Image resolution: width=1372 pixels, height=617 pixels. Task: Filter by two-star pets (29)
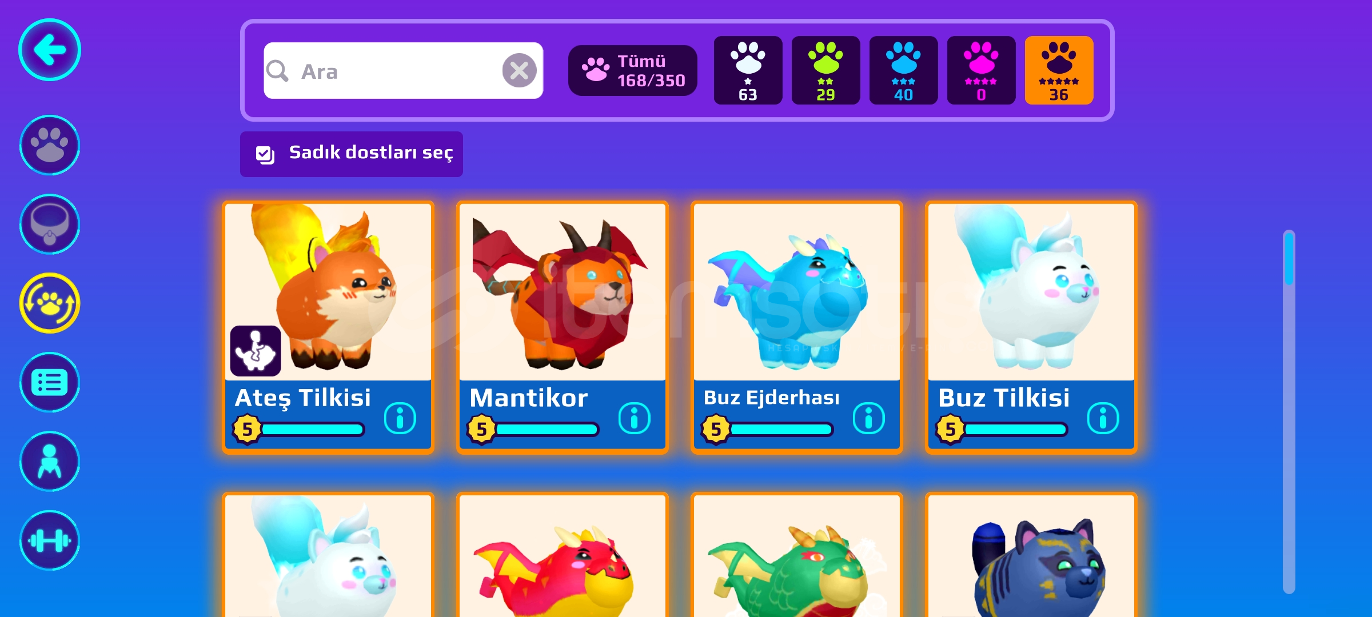pyautogui.click(x=825, y=70)
